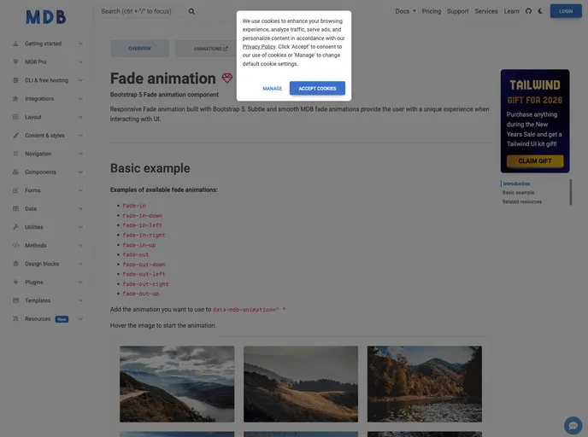Expand Layout chevron
The width and height of the screenshot is (588, 437).
click(80, 117)
